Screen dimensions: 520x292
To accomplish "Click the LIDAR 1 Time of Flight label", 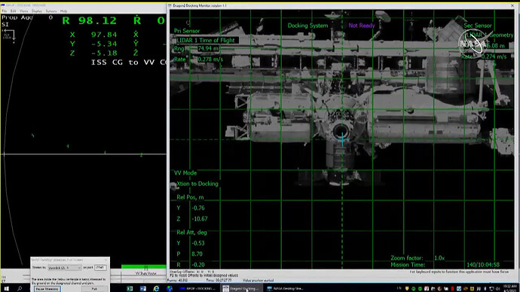I will 206,40.
